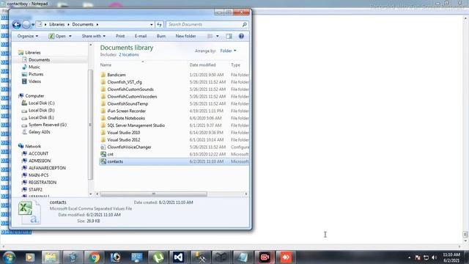Open the Arrange by Folder dropdown
469x264 pixels.
[x=228, y=51]
